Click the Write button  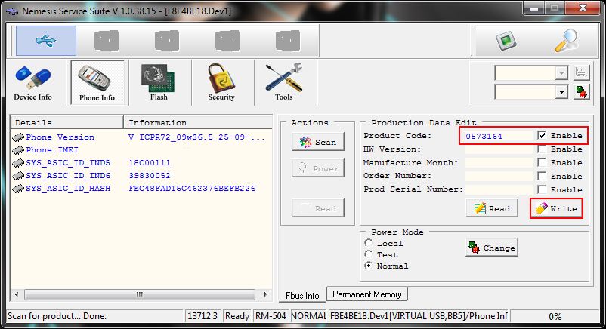pyautogui.click(x=557, y=208)
